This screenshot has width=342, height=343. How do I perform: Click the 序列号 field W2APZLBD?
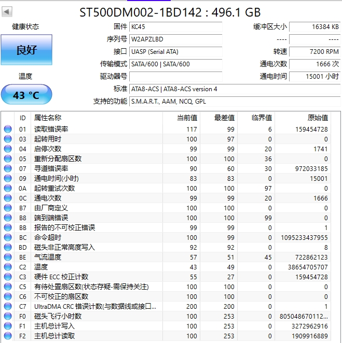[176, 39]
